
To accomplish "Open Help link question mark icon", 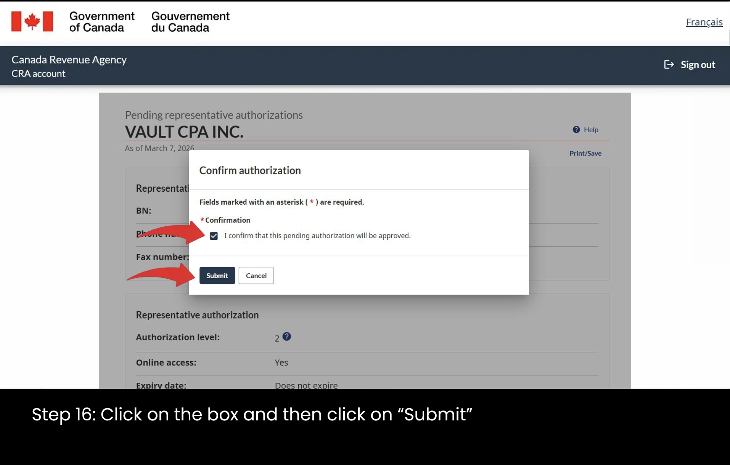I will click(576, 130).
